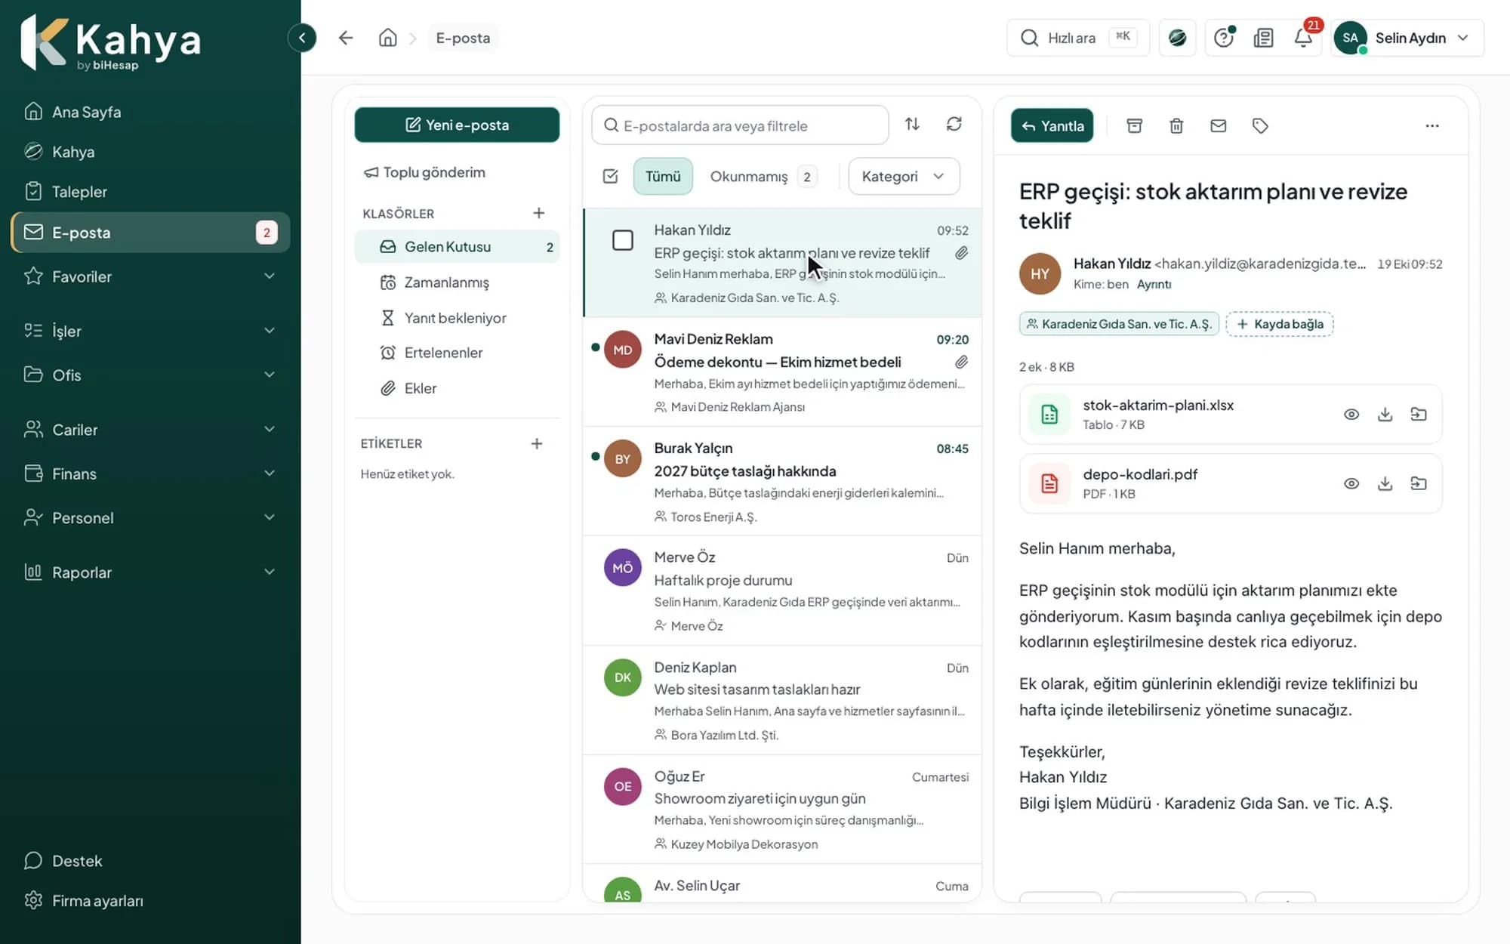Image resolution: width=1510 pixels, height=944 pixels.
Task: Save stok-aktarim-plani.xlsx to folder icon
Action: point(1419,415)
